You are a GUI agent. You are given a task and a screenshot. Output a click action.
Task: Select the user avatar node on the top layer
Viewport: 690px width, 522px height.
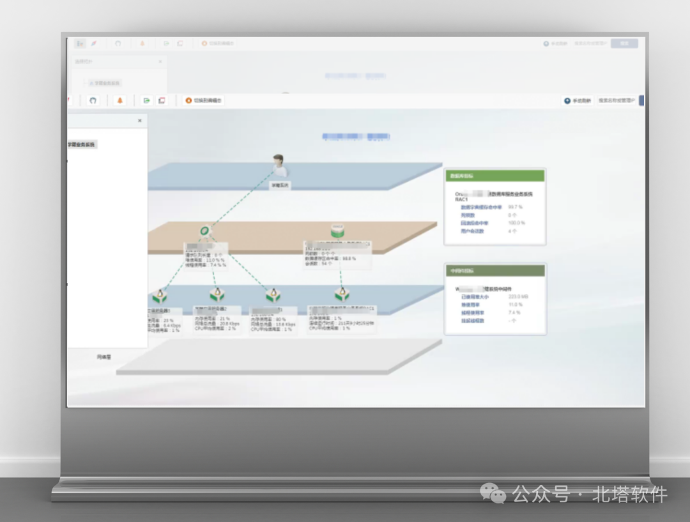pyautogui.click(x=278, y=165)
